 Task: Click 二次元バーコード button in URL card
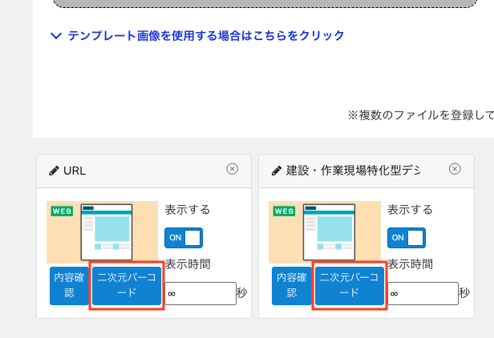pyautogui.click(x=128, y=285)
